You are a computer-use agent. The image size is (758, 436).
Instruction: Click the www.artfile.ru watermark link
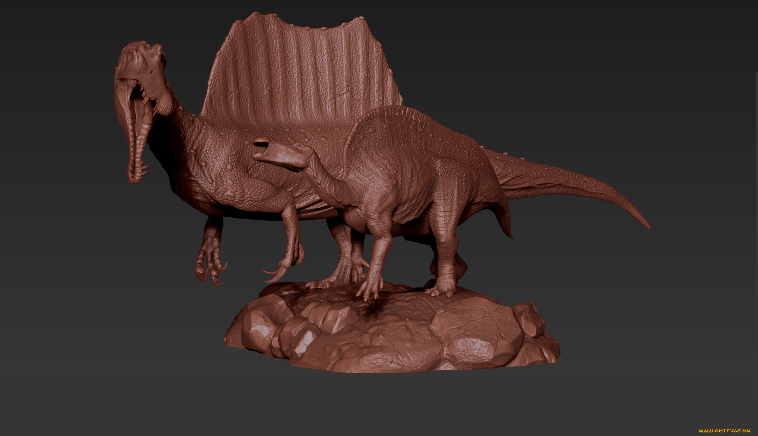(x=724, y=430)
